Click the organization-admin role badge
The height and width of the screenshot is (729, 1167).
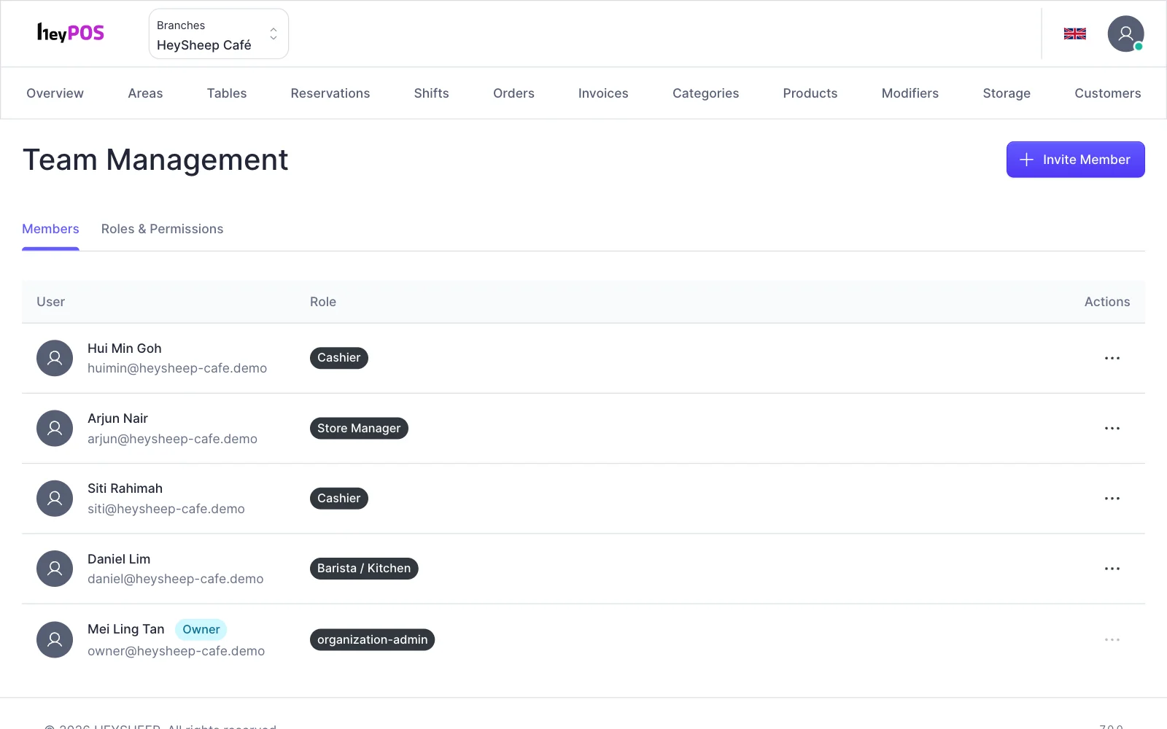click(x=372, y=640)
